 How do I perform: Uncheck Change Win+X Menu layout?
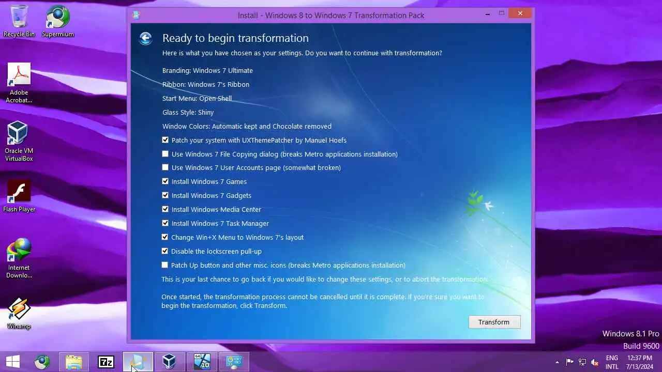pyautogui.click(x=165, y=237)
